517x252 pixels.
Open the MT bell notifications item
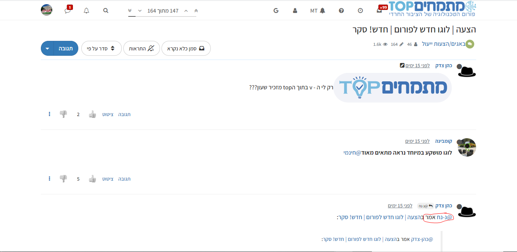[318, 11]
